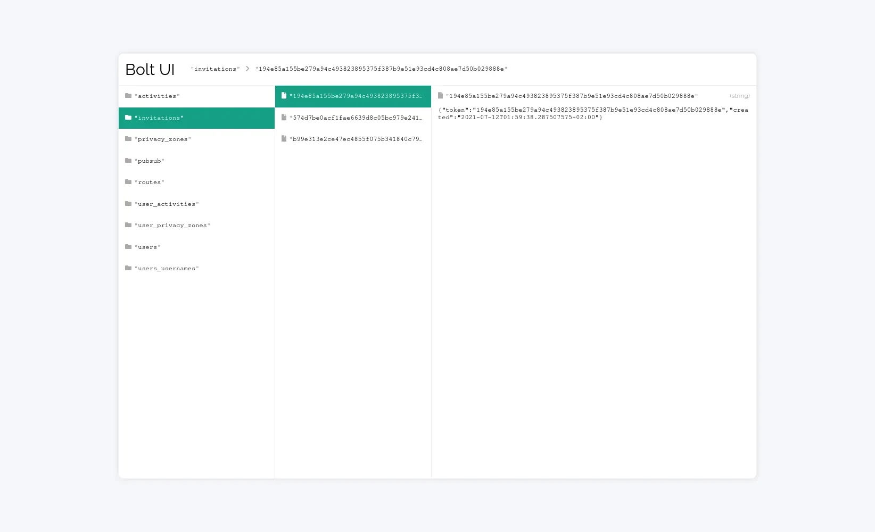Select key starting with 574d7be0acf1

click(353, 118)
